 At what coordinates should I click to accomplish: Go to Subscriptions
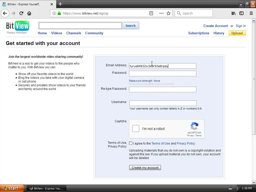pos(199,33)
